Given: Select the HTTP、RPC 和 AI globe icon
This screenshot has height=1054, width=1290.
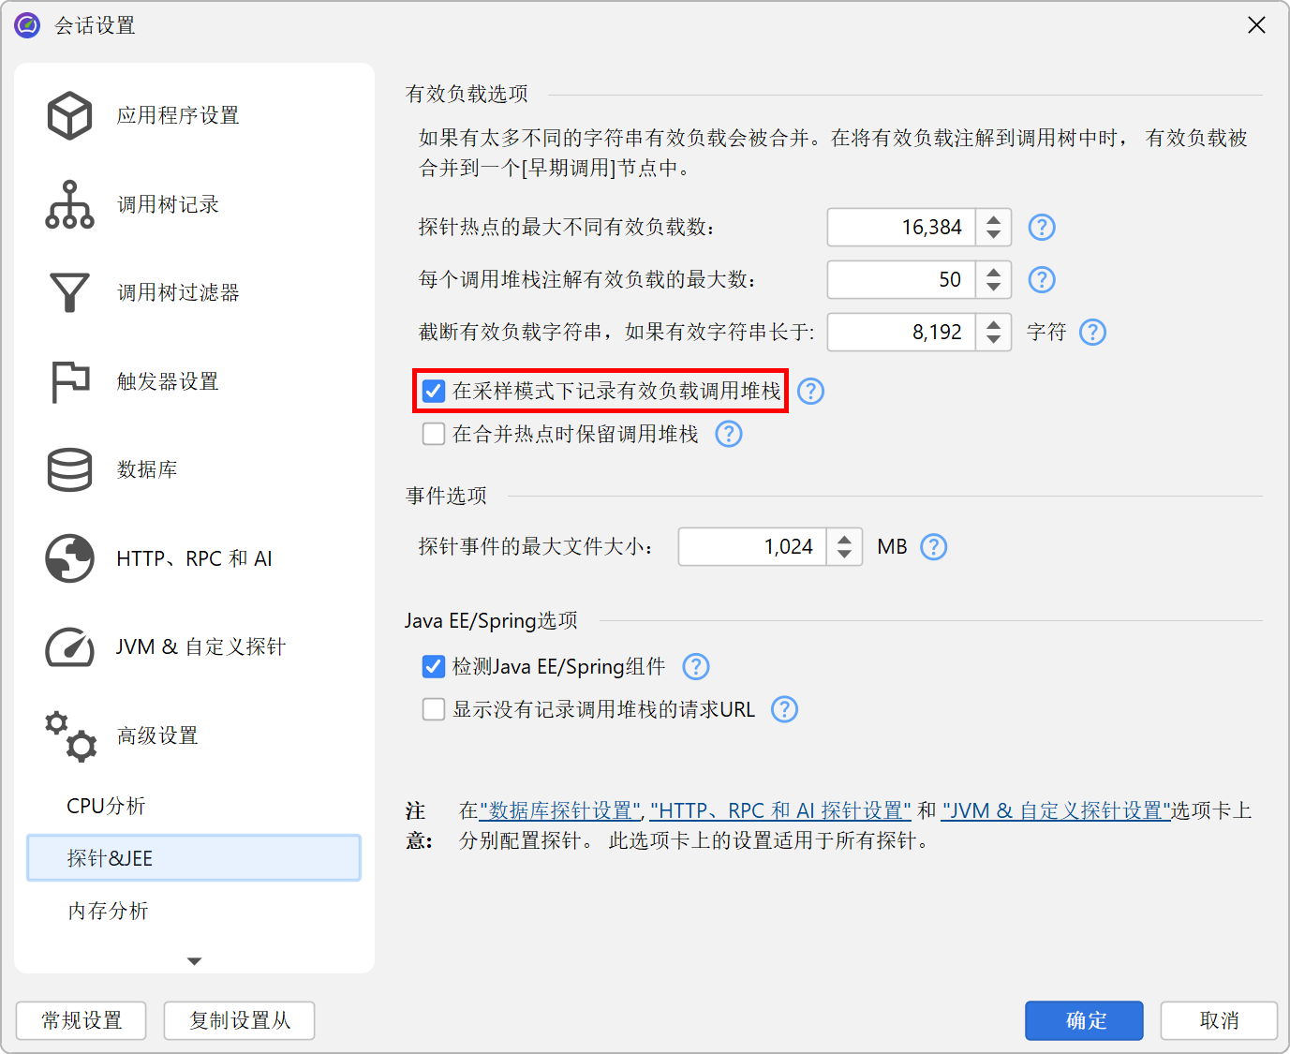Looking at the screenshot, I should pyautogui.click(x=70, y=558).
